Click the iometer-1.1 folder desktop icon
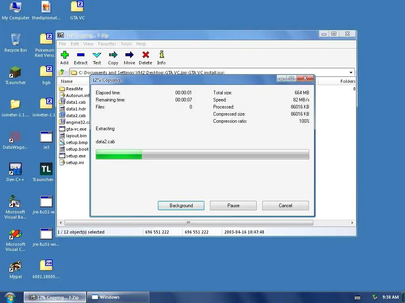405x303 pixels. pos(15,108)
